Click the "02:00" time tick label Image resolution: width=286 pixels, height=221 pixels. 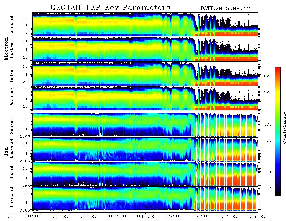tap(89, 216)
